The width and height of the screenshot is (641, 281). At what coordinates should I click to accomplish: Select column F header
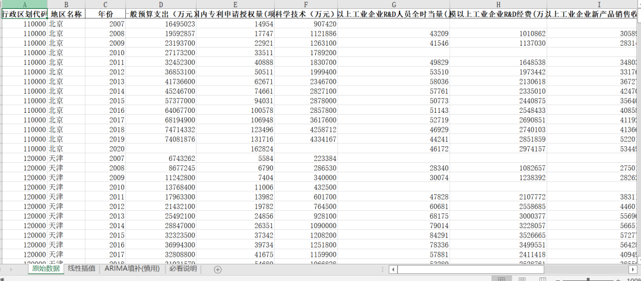tap(306, 5)
